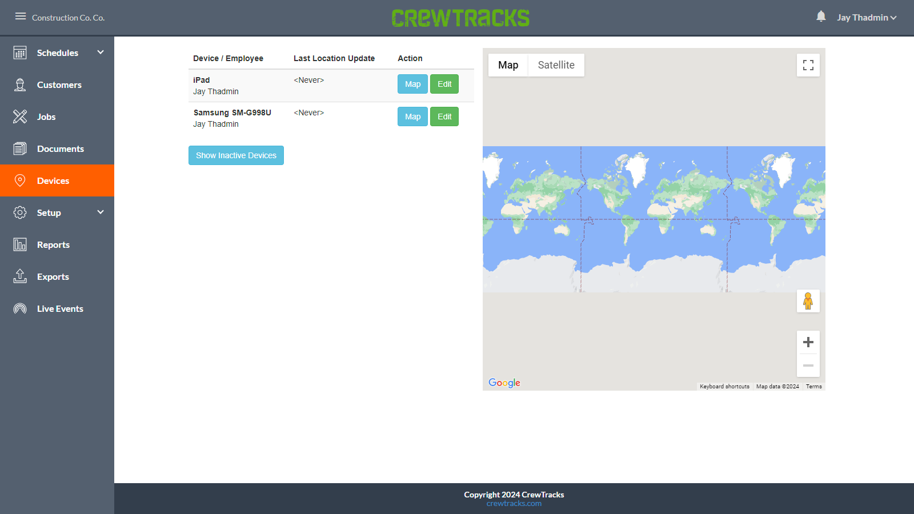Open the notifications bell
The width and height of the screenshot is (914, 514).
[821, 17]
